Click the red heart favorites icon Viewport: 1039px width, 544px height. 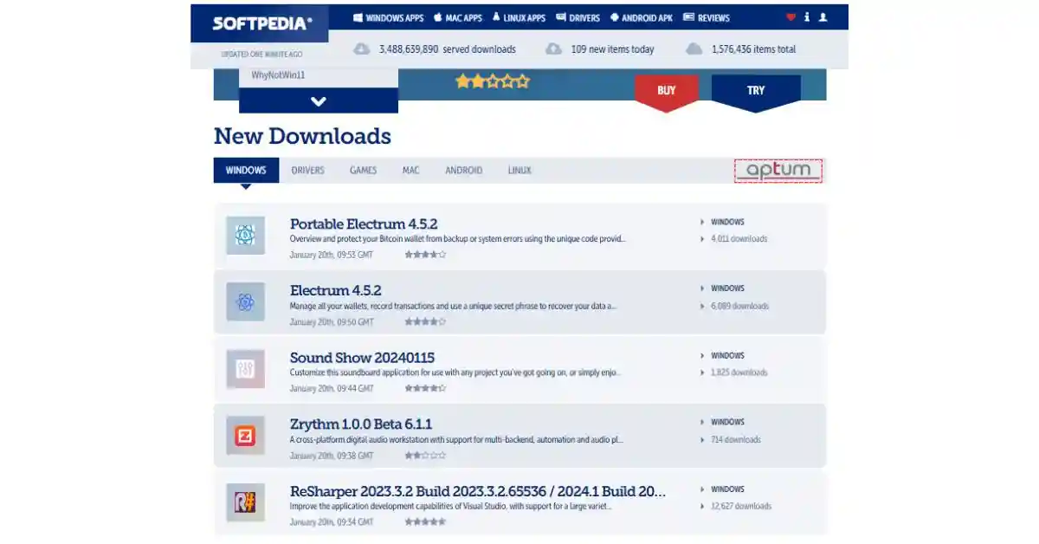pyautogui.click(x=791, y=17)
